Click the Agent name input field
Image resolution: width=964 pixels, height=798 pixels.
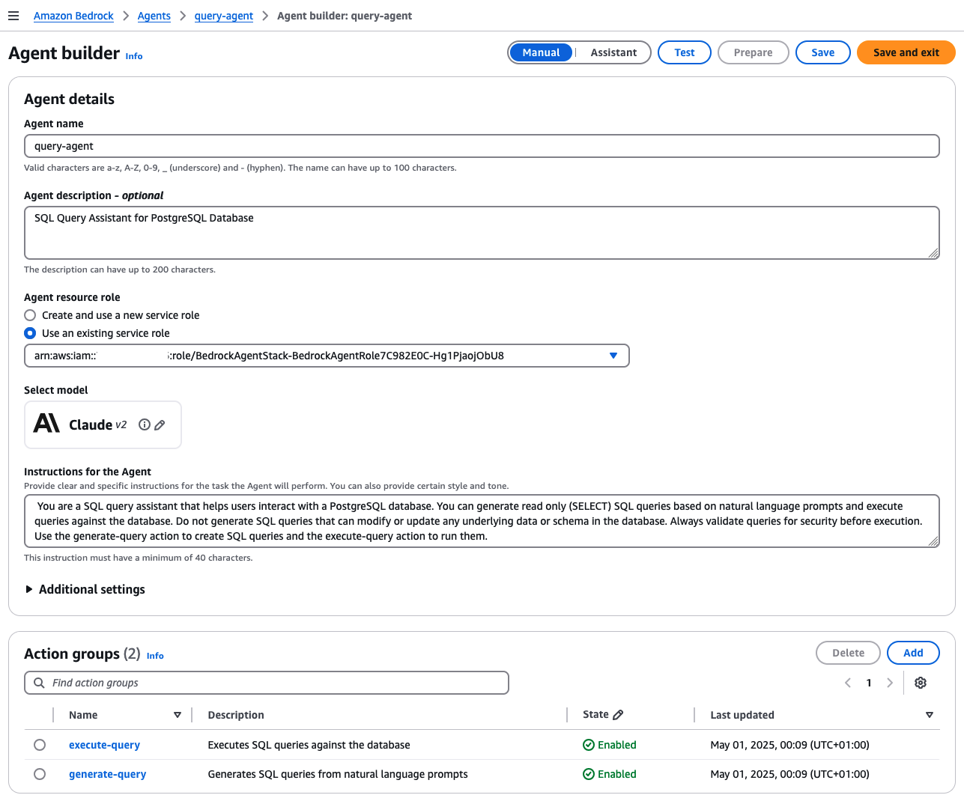482,146
